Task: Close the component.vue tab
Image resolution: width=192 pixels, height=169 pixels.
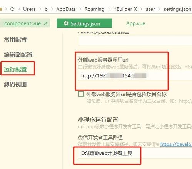Action: coord(46,23)
